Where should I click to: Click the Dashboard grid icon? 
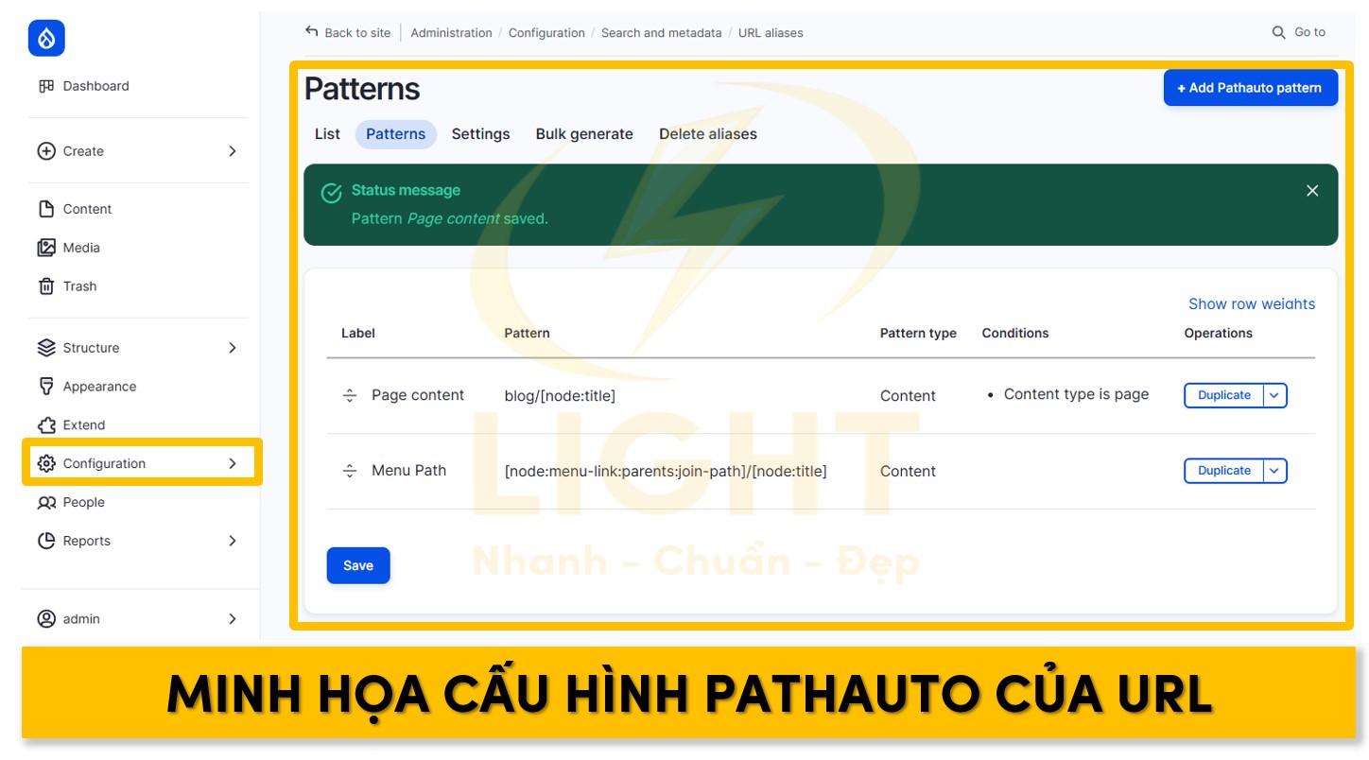click(46, 86)
